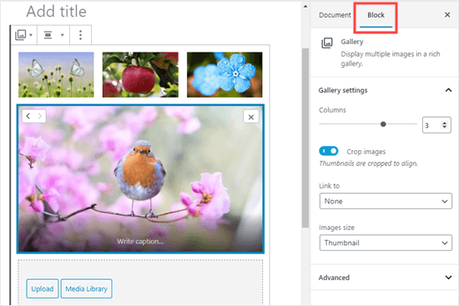Open the Images size Thumbnail dropdown

click(x=386, y=243)
